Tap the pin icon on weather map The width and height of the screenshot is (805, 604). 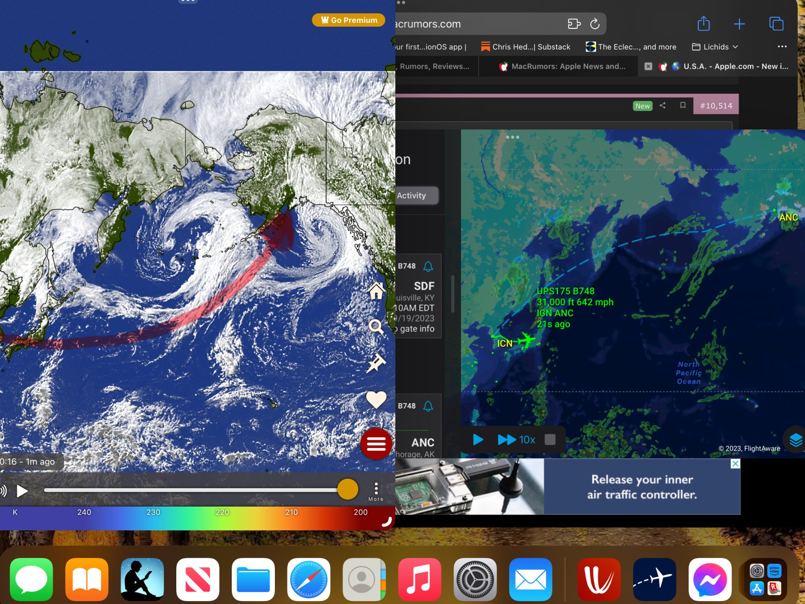tap(376, 363)
